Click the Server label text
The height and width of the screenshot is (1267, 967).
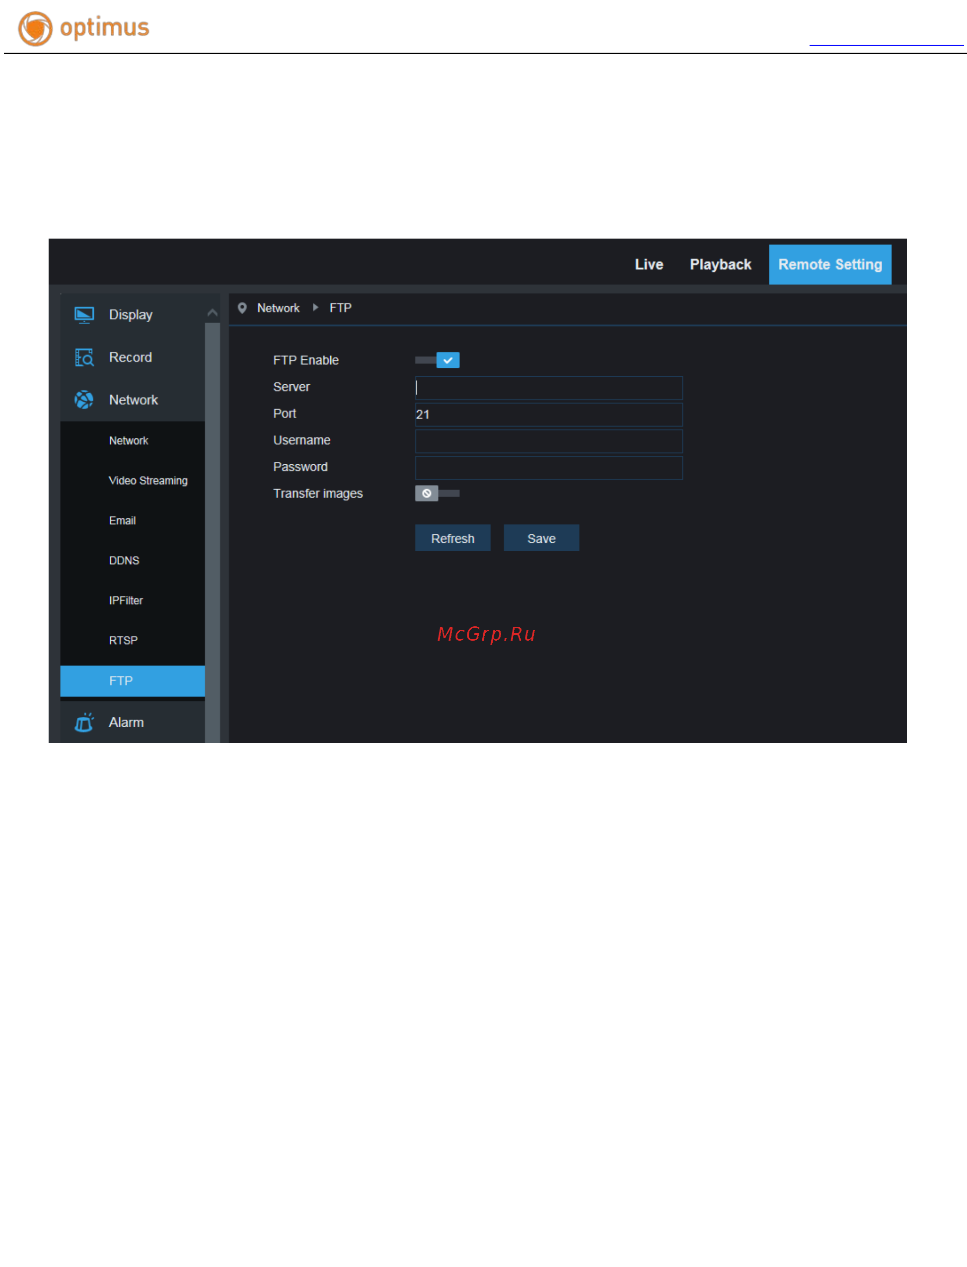291,387
